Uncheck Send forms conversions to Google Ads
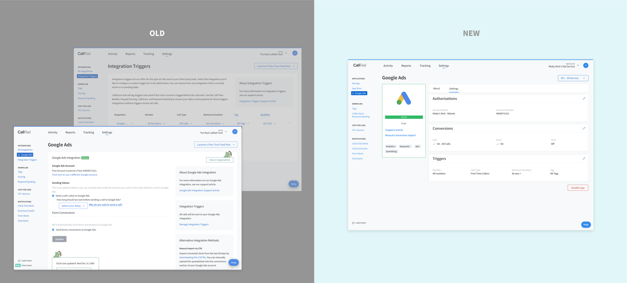The image size is (627, 283). tap(53, 230)
